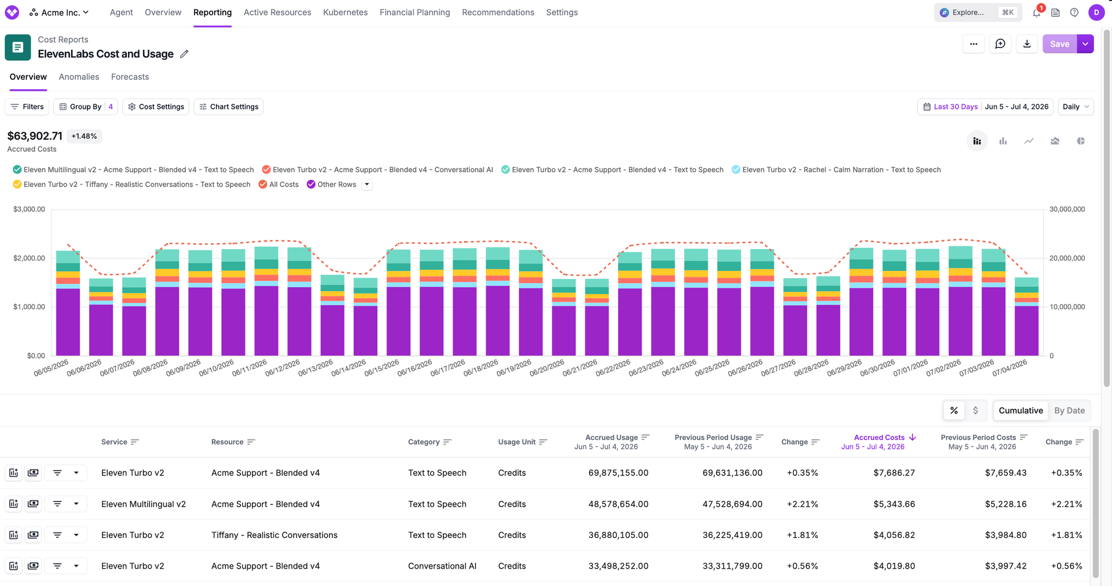This screenshot has height=586, width=1112.
Task: Click resource view icon in Eleven Multilingual v2 row
Action: (33, 504)
